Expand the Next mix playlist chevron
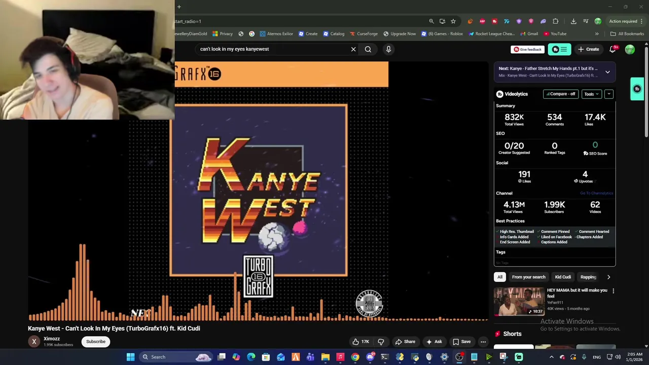The height and width of the screenshot is (365, 649). coord(607,72)
